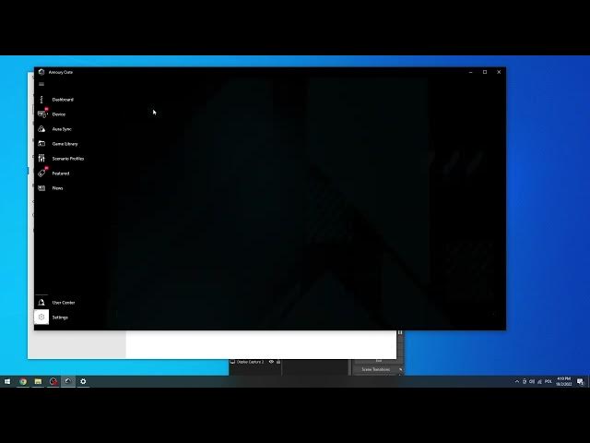This screenshot has height=443, width=590.
Task: Open the Featured tag icon
Action: 41,174
